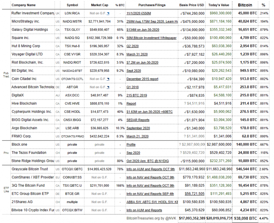Open Square's '50M Bitcoin Investment Whitepaper' link
Viewport: 274px width, 223px height.
[x=151, y=38]
